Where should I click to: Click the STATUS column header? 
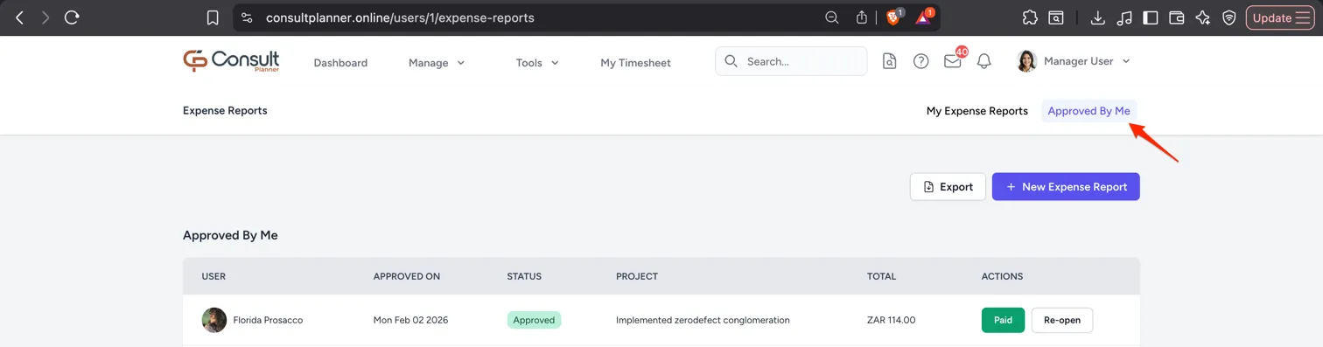(524, 276)
